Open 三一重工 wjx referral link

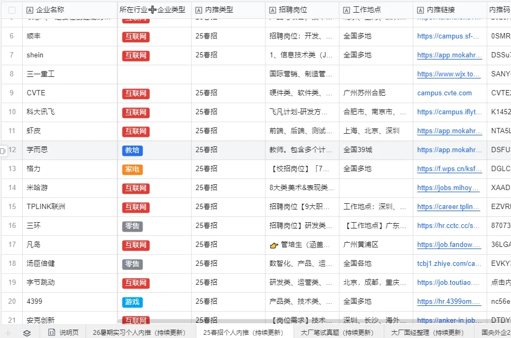coord(448,74)
